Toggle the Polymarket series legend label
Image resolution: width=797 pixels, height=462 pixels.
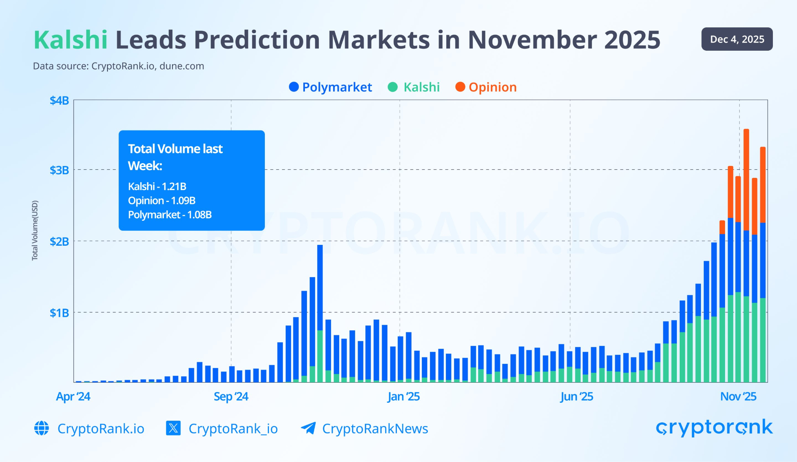pyautogui.click(x=337, y=87)
